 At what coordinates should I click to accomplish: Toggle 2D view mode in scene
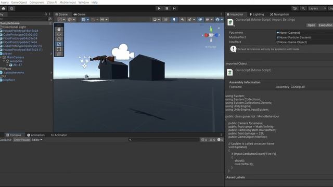click(165, 20)
